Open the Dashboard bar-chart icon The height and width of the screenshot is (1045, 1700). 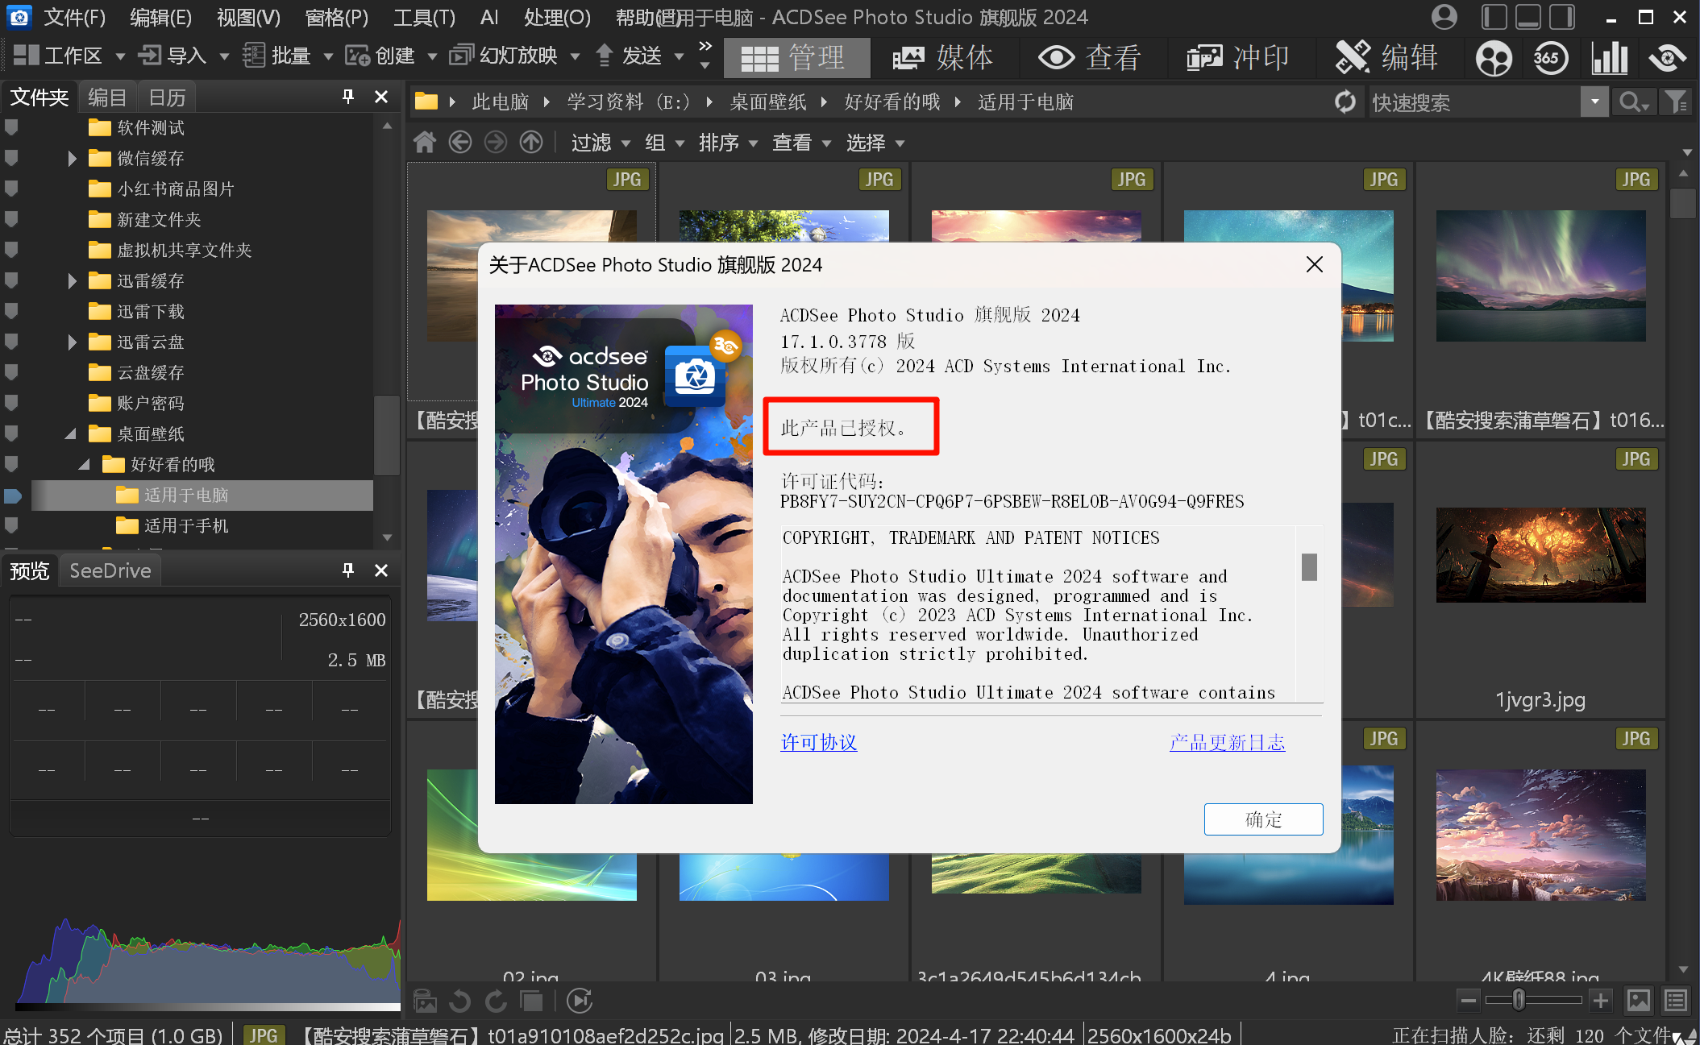coord(1609,57)
